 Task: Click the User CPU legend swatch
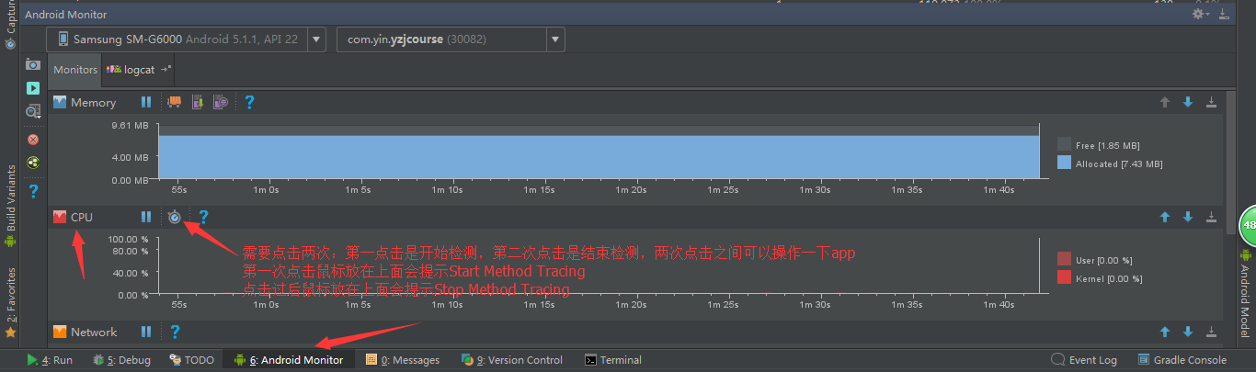pyautogui.click(x=1064, y=259)
